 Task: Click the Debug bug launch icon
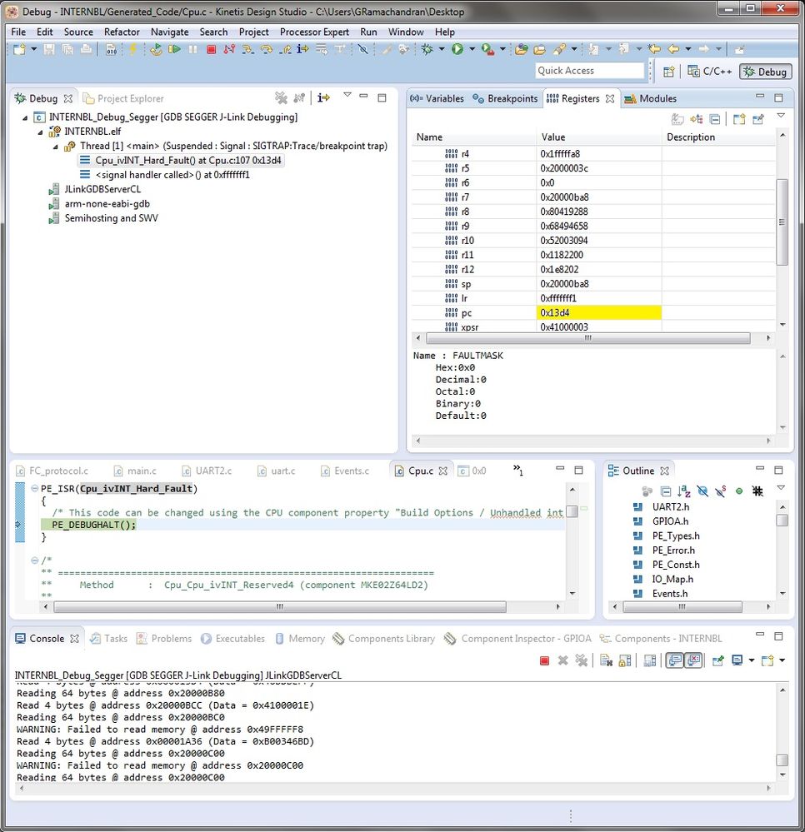(427, 49)
